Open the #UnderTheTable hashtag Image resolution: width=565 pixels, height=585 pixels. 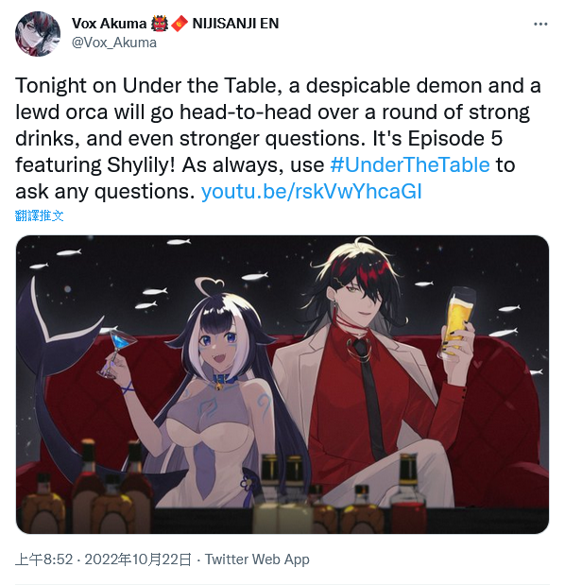410,164
